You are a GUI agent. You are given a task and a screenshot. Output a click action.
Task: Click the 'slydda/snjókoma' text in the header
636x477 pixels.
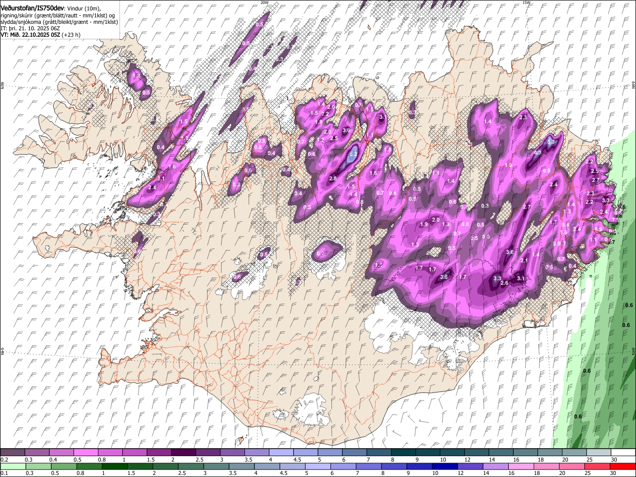click(20, 22)
